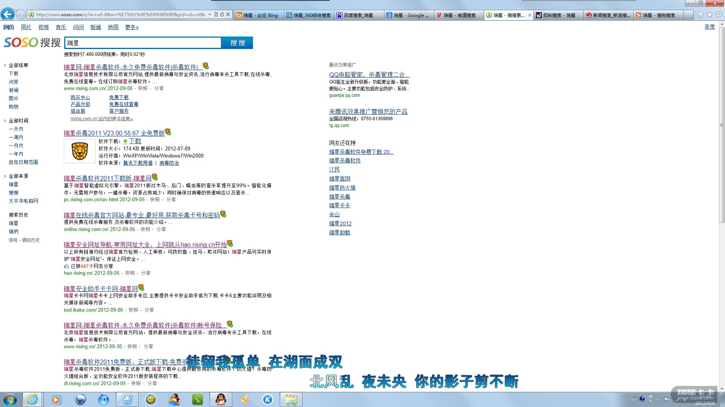
Task: Click the browser back arrow button
Action: tap(8, 14)
